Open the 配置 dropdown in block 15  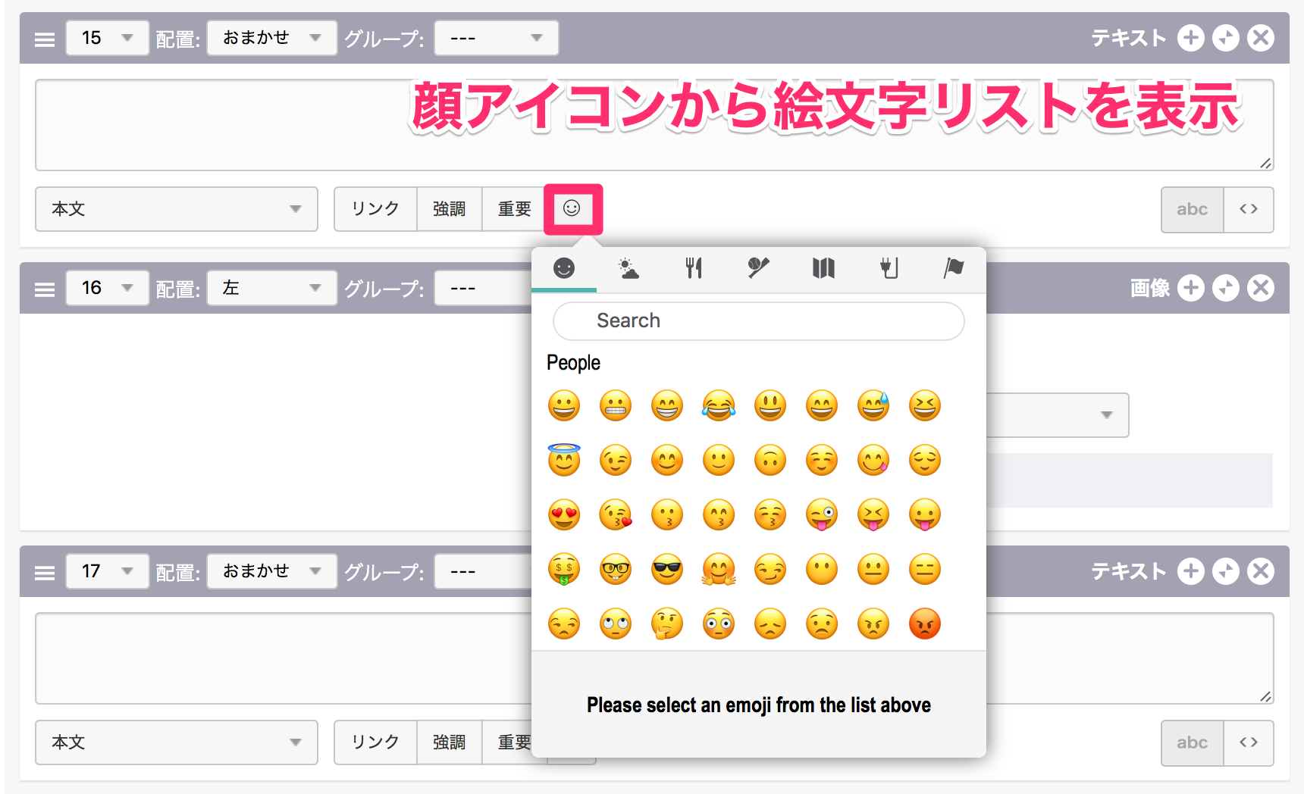click(271, 38)
